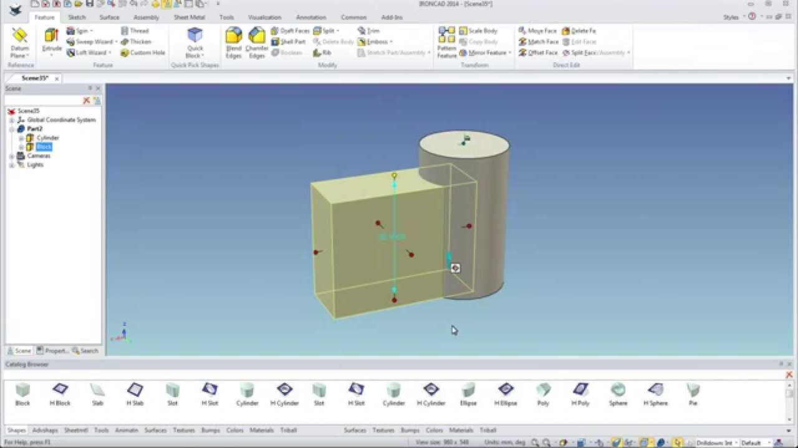This screenshot has height=448, width=798.
Task: Open the Visualization ribbon tab
Action: 265,17
